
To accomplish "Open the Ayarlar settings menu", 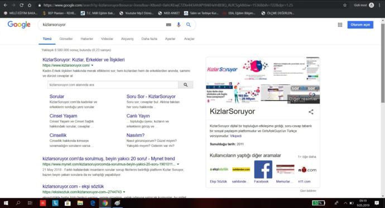I will click(x=170, y=39).
